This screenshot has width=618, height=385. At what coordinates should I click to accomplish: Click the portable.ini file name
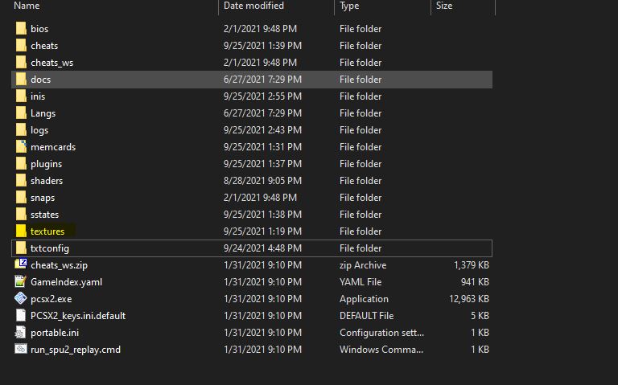click(55, 333)
